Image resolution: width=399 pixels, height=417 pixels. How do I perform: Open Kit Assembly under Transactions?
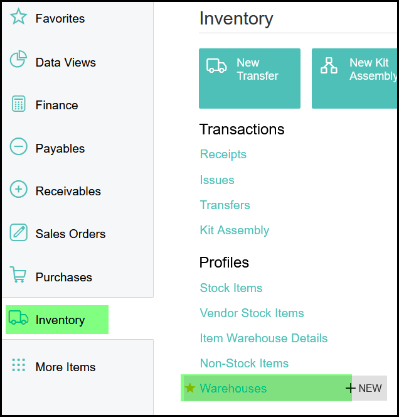[235, 230]
